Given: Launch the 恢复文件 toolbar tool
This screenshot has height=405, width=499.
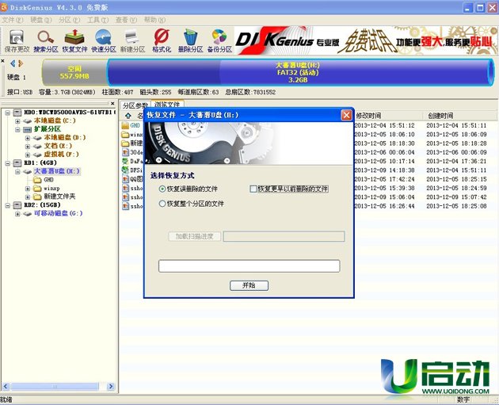Looking at the screenshot, I should point(74,40).
